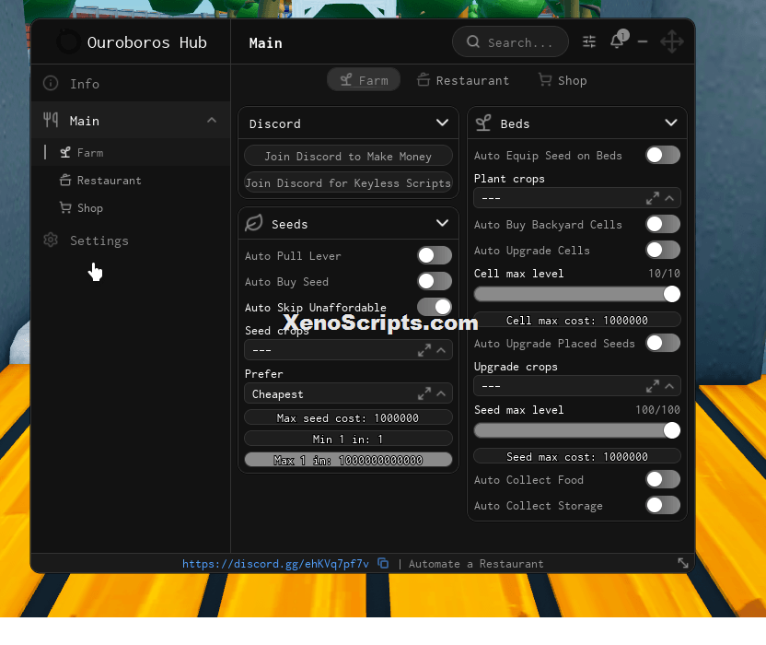
Task: Edit the Seed max cost field
Action: [x=577, y=456]
